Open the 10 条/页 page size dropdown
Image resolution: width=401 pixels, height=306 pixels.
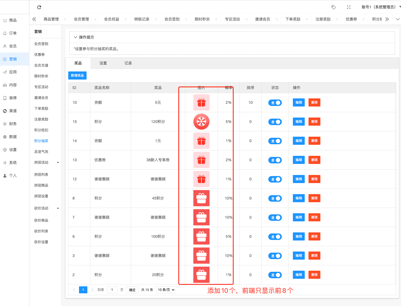[166, 290]
